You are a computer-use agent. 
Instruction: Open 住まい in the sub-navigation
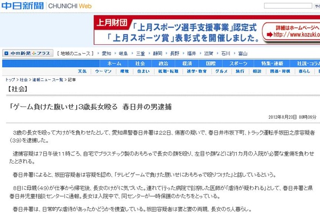pyautogui.click(x=143, y=71)
